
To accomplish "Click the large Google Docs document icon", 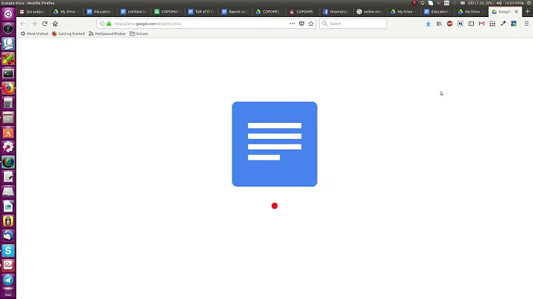I will [275, 144].
